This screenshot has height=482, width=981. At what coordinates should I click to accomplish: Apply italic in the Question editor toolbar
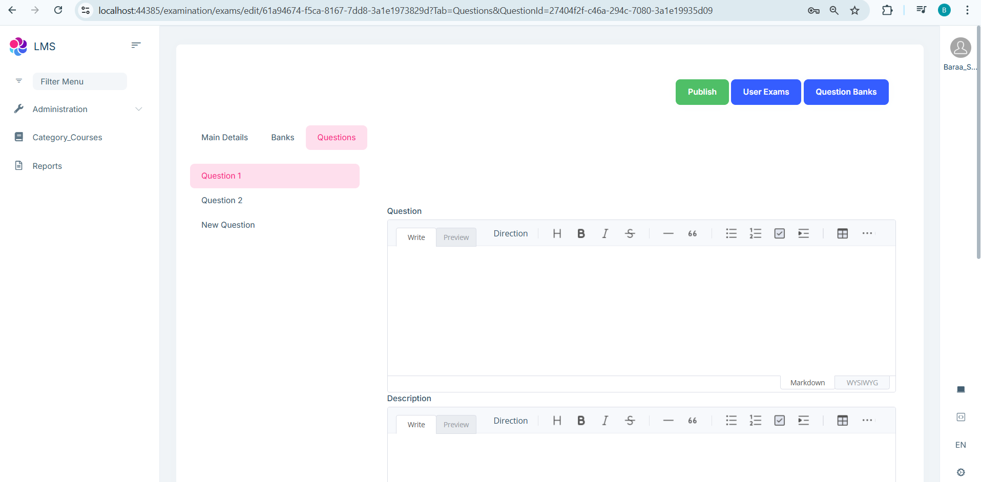tap(605, 234)
